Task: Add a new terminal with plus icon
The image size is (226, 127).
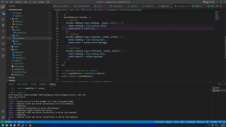Action: [x=219, y=84]
